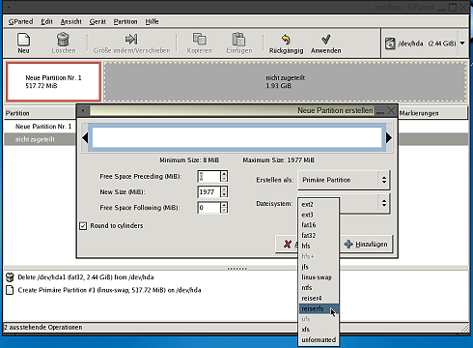Click the Rückgängig undo arrow icon
Image resolution: width=473 pixels, height=348 pixels.
pyautogui.click(x=286, y=40)
